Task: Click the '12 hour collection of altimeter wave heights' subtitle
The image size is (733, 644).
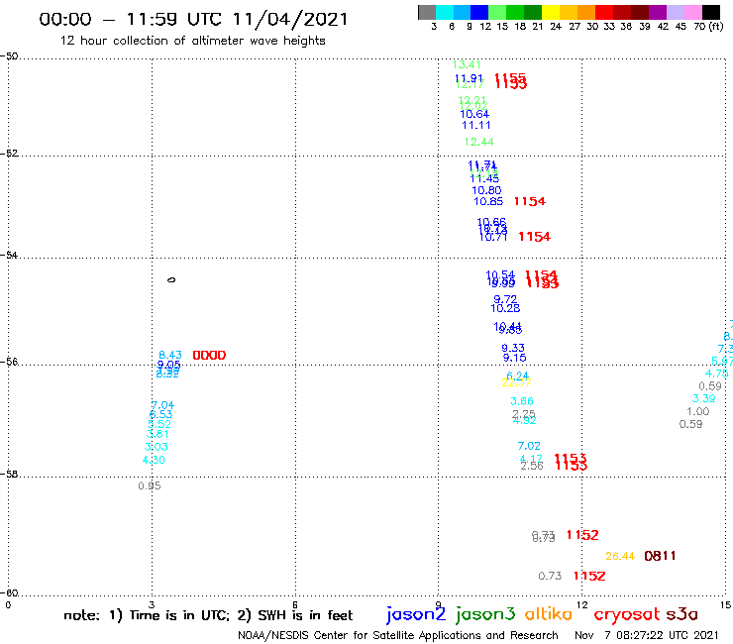Action: 192,41
